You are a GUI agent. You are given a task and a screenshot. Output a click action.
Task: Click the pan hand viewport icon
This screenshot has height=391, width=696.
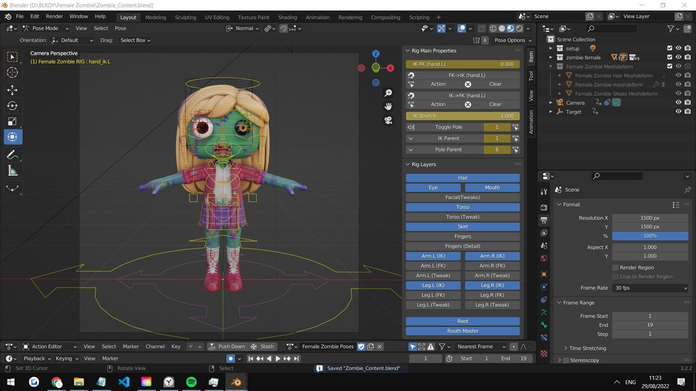pyautogui.click(x=389, y=106)
